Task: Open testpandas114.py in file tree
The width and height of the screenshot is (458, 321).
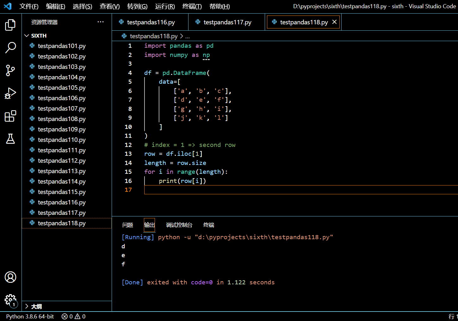Action: (x=67, y=181)
